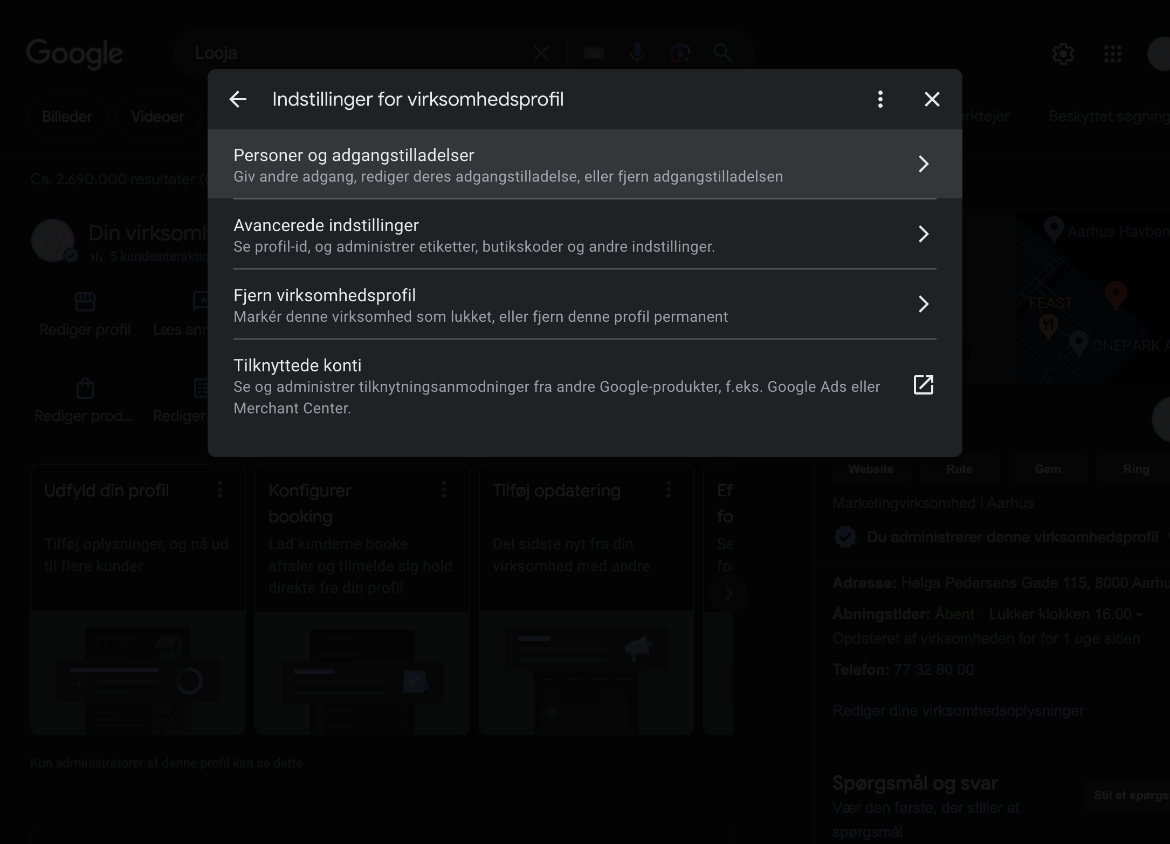Open Personer og adgangstilladelser settings
Screen dimensions: 1170x844
click(585, 164)
